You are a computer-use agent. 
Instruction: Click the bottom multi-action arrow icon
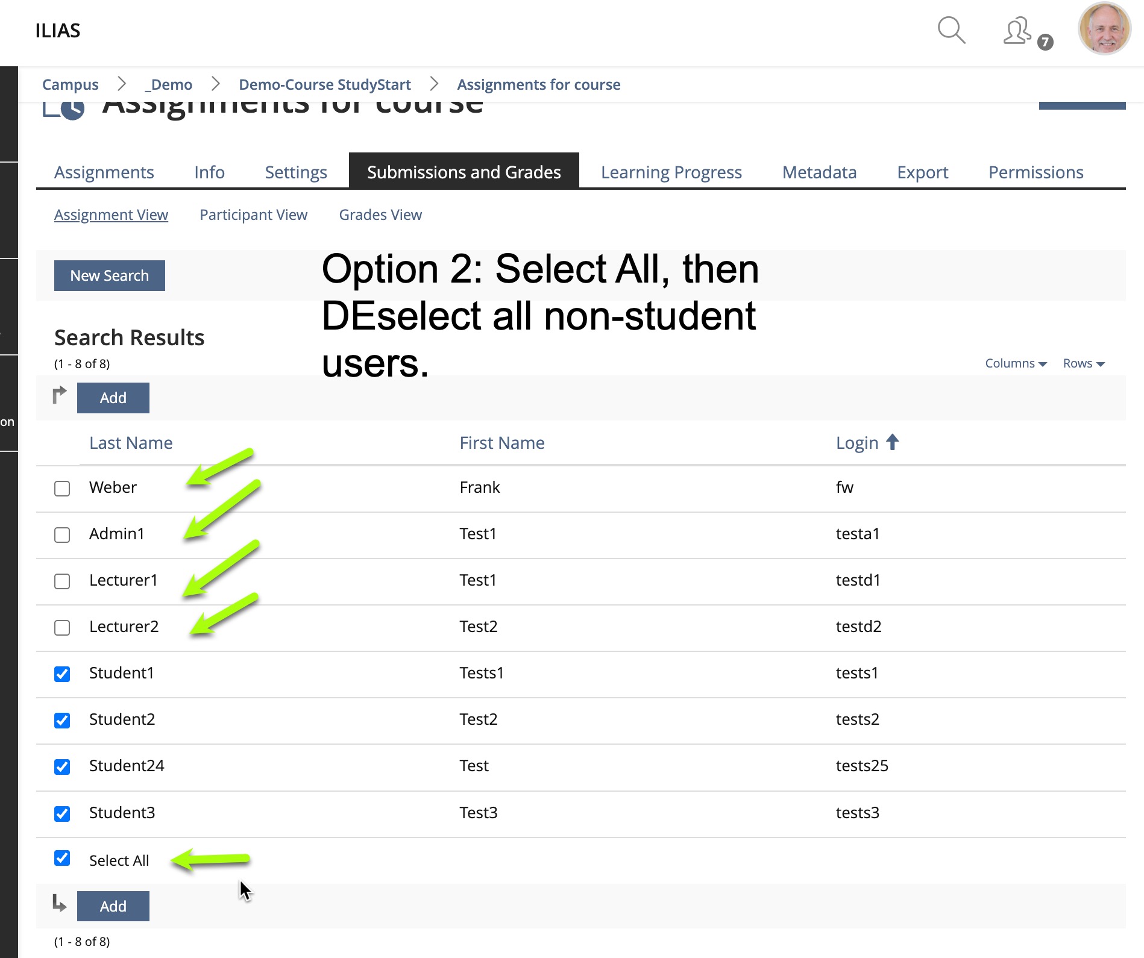(x=59, y=903)
